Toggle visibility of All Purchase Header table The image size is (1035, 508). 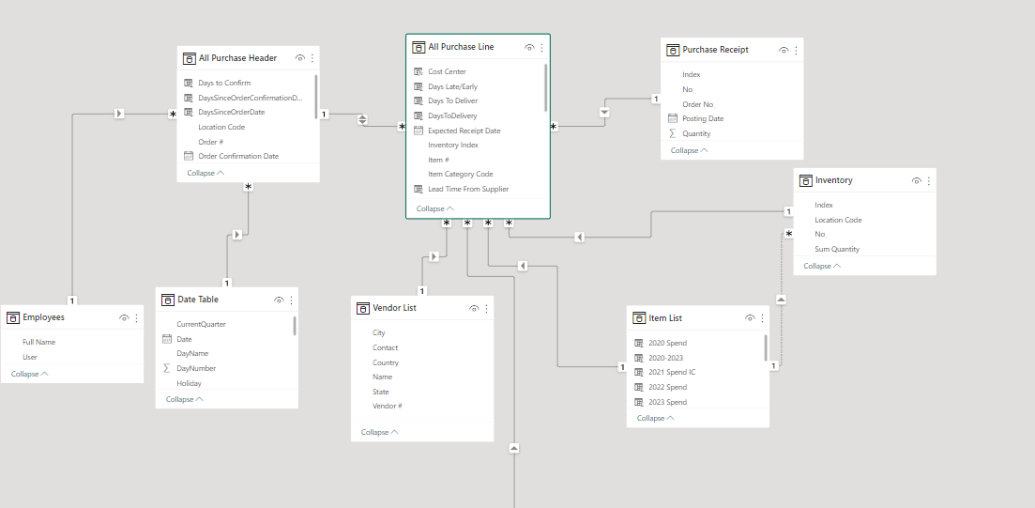[299, 58]
